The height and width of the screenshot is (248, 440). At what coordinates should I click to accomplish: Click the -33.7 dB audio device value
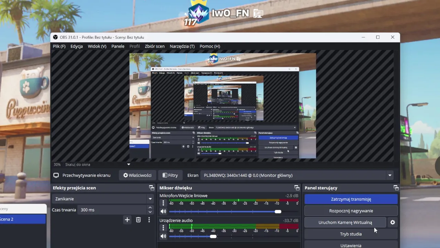tap(290, 220)
